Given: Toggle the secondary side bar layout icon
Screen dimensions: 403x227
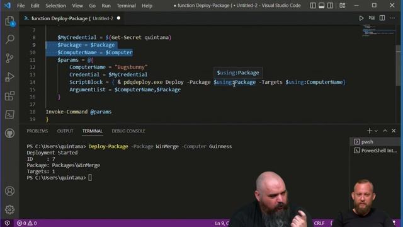Looking at the screenshot, I should [x=330, y=6].
